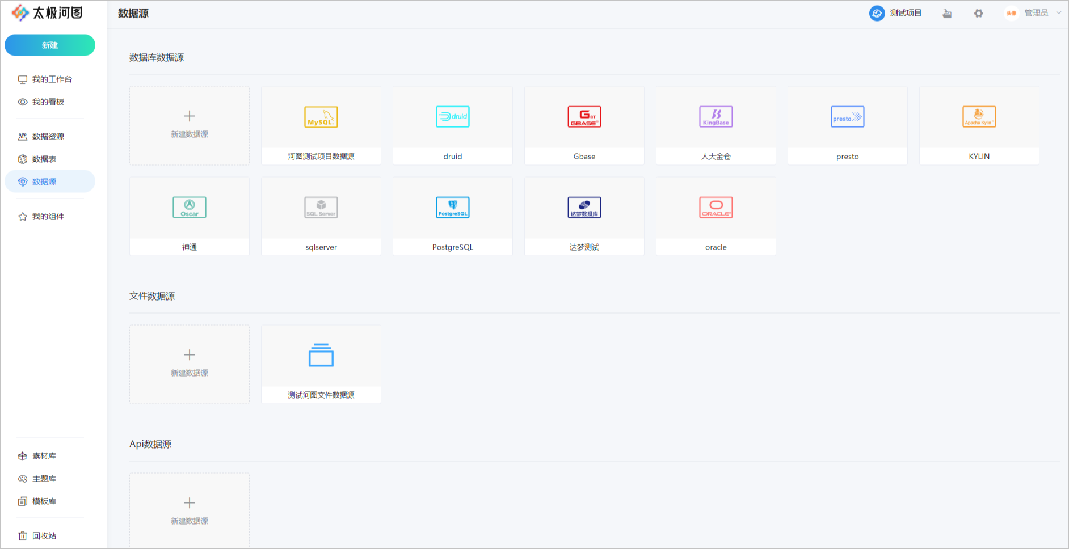
Task: Open the SQL Server icon
Action: click(321, 208)
